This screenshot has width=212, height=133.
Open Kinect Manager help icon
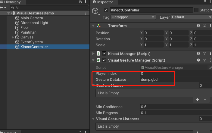(x=198, y=53)
